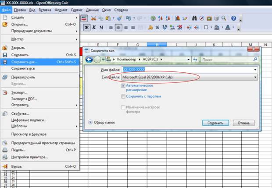Toggle Изменение настроек фильтра checkbox

pos(123,107)
